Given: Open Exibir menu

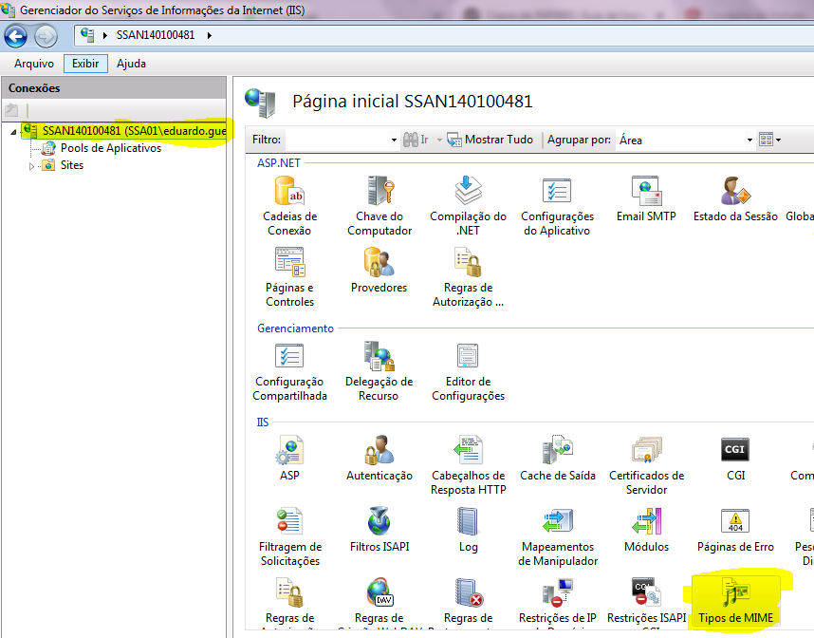Looking at the screenshot, I should click(x=85, y=64).
